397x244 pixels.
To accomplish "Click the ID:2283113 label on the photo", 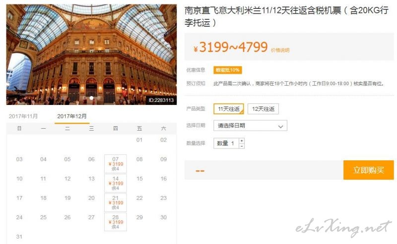I will click(161, 100).
